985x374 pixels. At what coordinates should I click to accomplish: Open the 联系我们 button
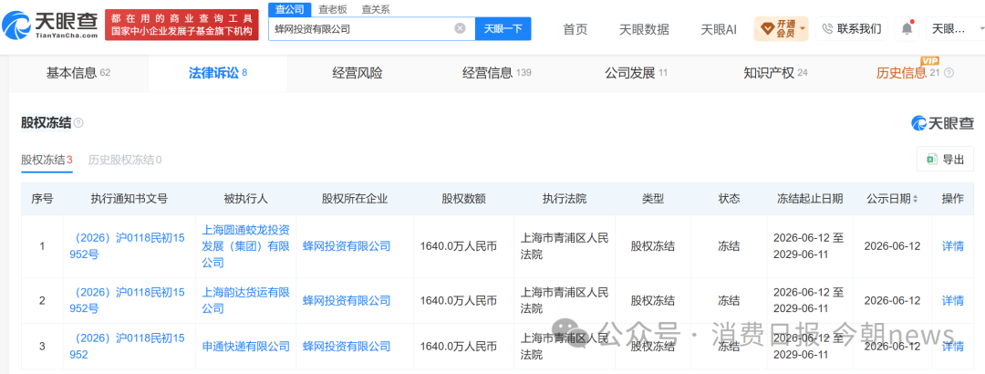click(851, 28)
